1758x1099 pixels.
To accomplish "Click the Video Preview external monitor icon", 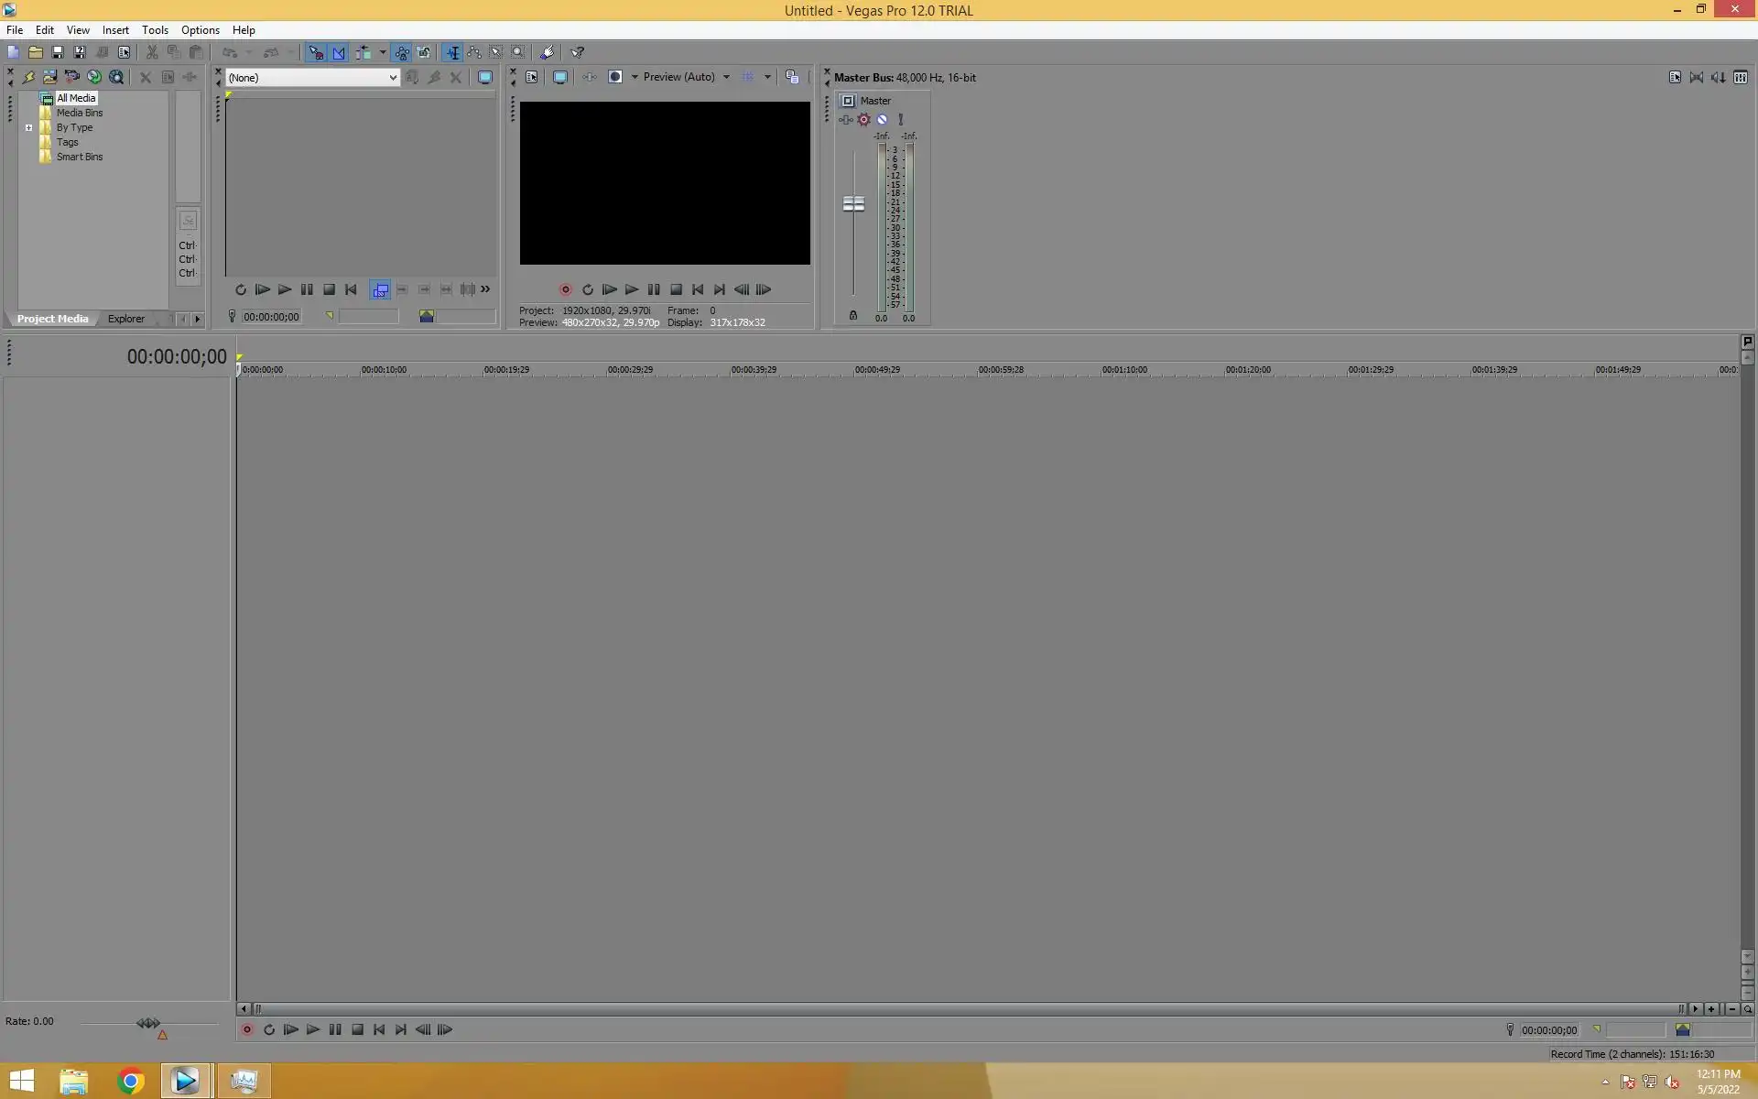I will (559, 77).
